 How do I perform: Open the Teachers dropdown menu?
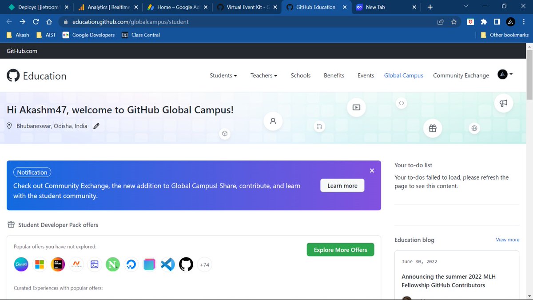coord(264,76)
